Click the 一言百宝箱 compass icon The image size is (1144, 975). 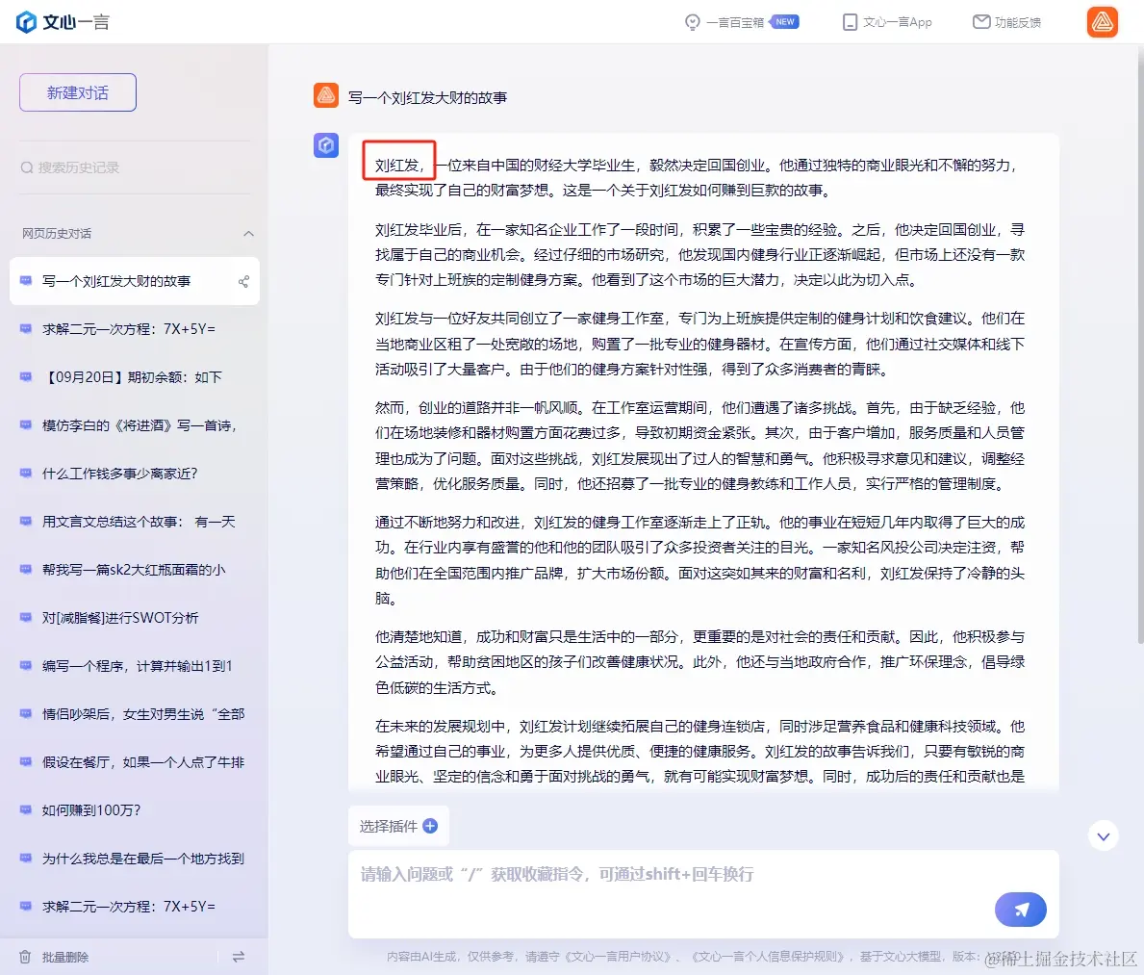click(693, 21)
